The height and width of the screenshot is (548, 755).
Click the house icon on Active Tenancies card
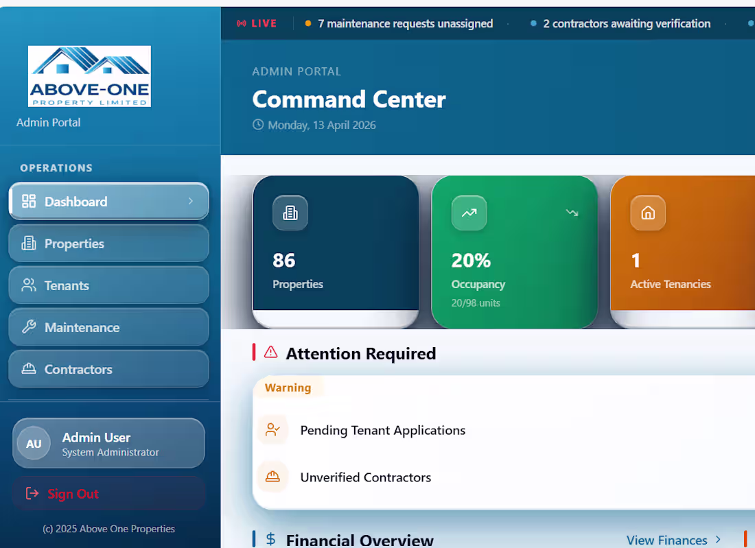648,213
